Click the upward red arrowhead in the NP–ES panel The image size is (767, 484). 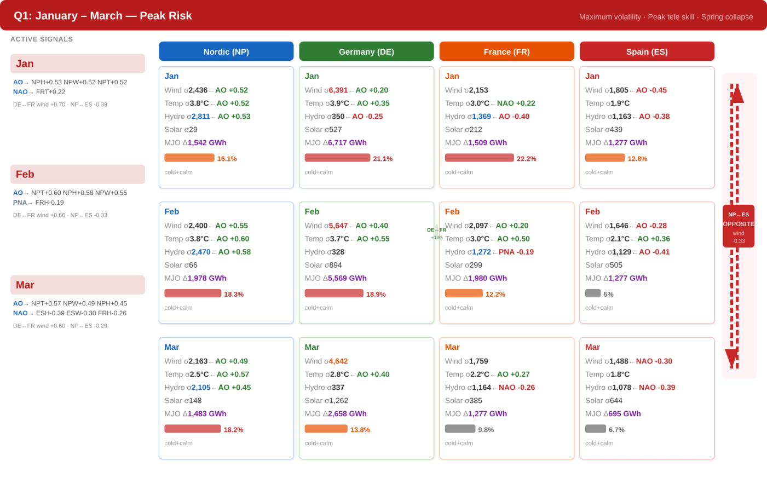coord(737,94)
